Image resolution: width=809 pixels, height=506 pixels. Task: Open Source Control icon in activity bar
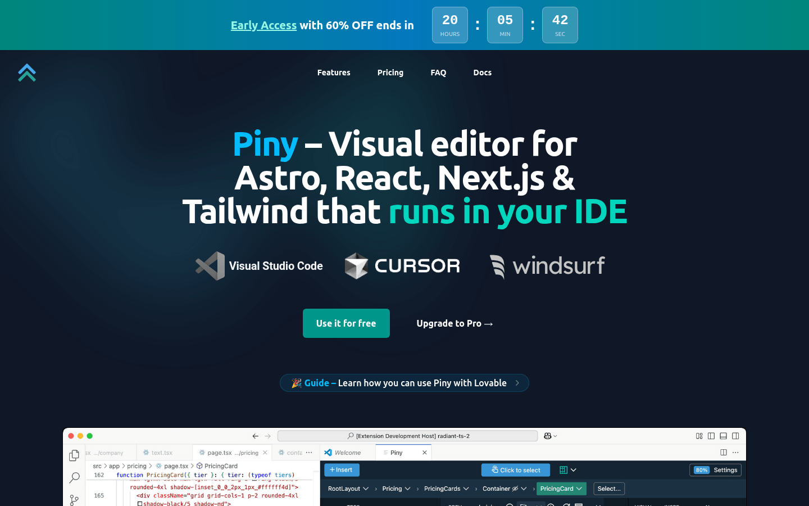74,499
